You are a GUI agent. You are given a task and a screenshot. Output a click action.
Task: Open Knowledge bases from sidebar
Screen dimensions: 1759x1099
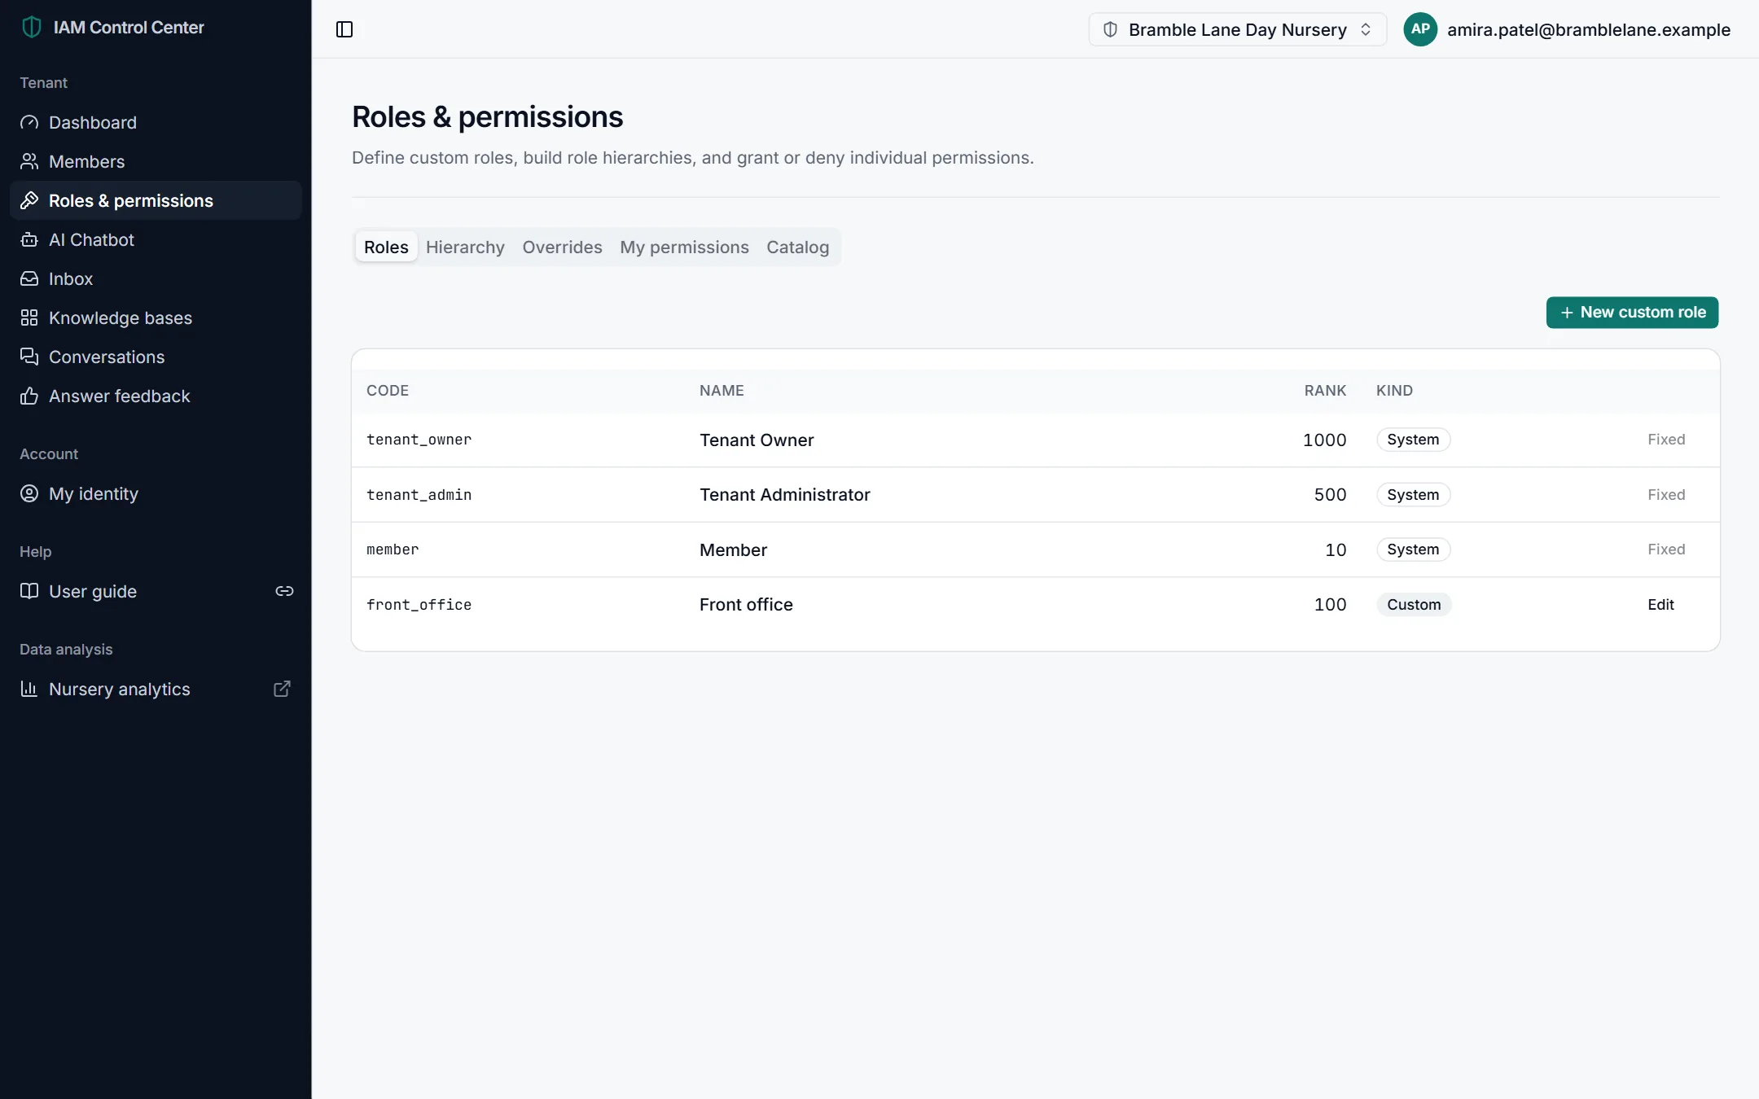(156, 317)
